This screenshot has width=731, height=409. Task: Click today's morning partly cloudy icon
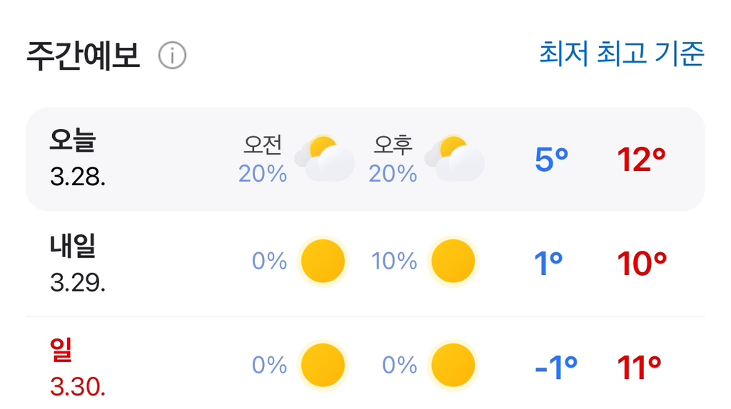tap(326, 158)
